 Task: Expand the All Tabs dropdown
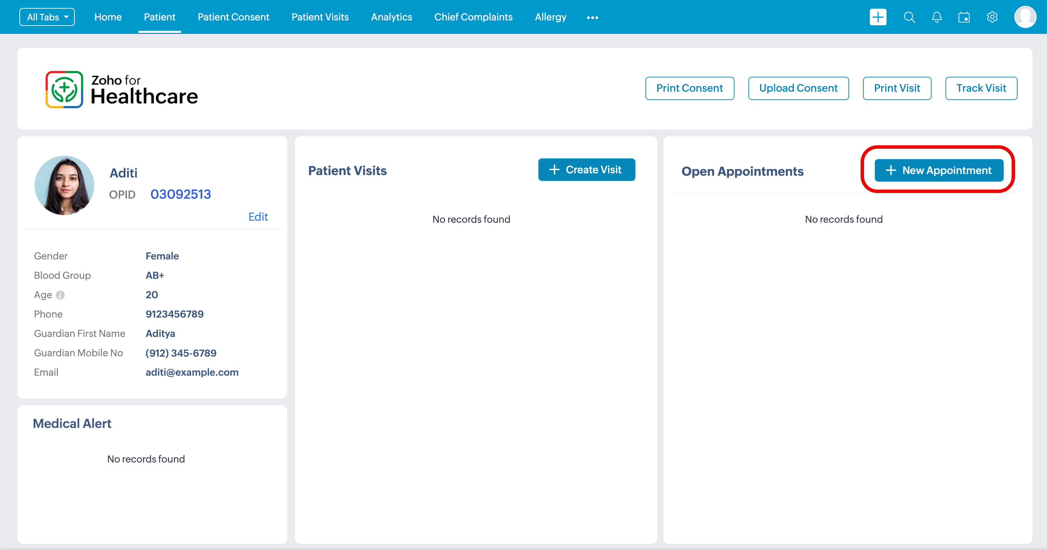(47, 17)
